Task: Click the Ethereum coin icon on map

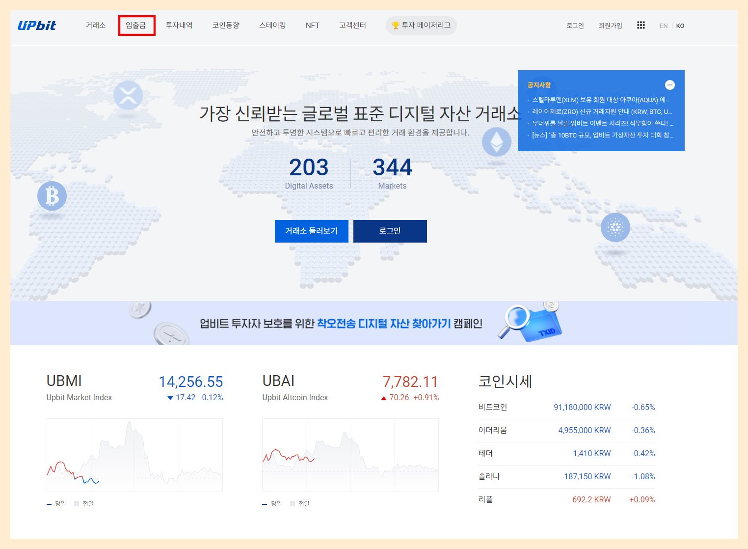Action: pyautogui.click(x=497, y=142)
